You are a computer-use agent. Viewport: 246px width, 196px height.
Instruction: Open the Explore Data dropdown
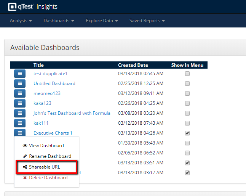click(x=102, y=21)
